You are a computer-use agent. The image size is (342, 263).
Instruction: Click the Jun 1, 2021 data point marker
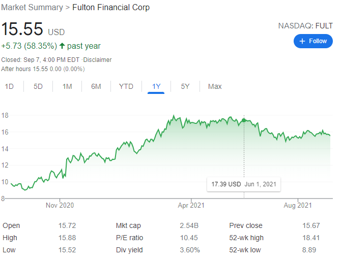244,120
